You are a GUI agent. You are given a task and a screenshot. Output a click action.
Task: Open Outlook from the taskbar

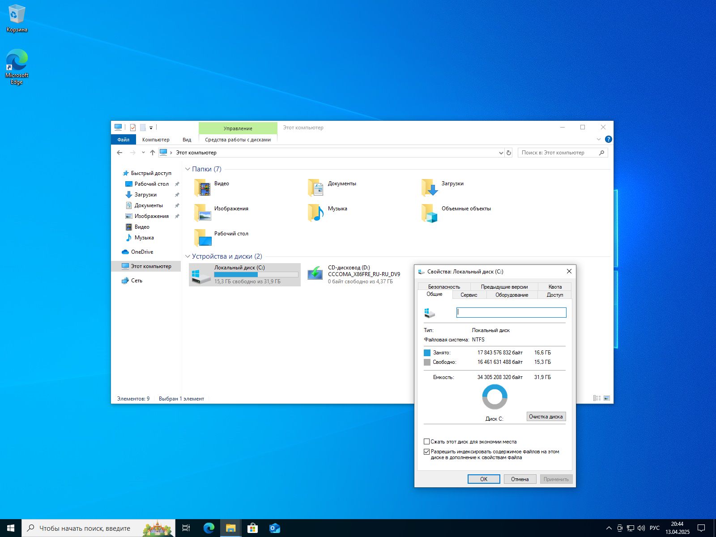[275, 528]
